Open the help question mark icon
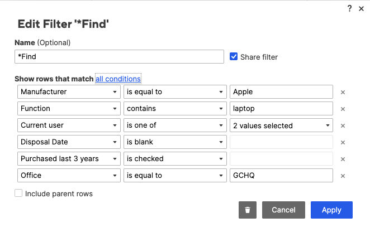370x237 pixels. coord(350,8)
